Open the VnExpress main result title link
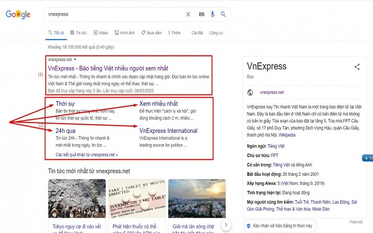This screenshot has width=373, height=233. tap(108, 68)
